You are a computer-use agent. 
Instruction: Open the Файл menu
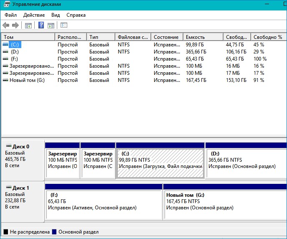[x=10, y=15]
